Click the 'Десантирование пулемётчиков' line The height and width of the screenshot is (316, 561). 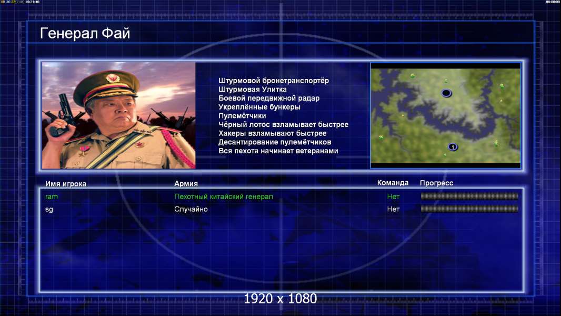coord(275,142)
